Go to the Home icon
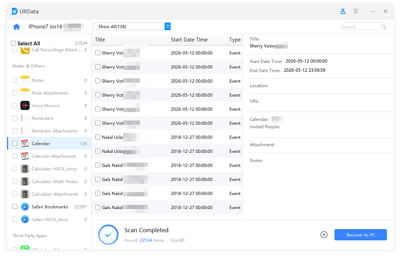 click(17, 26)
